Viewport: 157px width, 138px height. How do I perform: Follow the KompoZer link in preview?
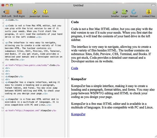78,114
